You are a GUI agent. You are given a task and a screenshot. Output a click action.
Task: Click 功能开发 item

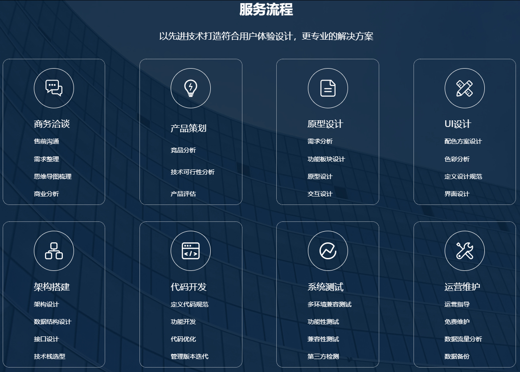point(183,322)
